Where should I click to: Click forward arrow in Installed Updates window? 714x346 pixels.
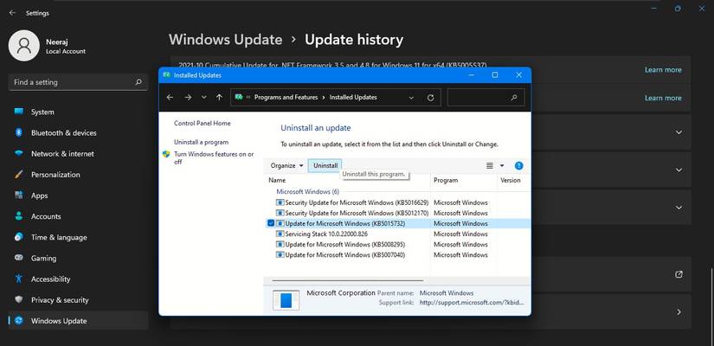pos(188,98)
